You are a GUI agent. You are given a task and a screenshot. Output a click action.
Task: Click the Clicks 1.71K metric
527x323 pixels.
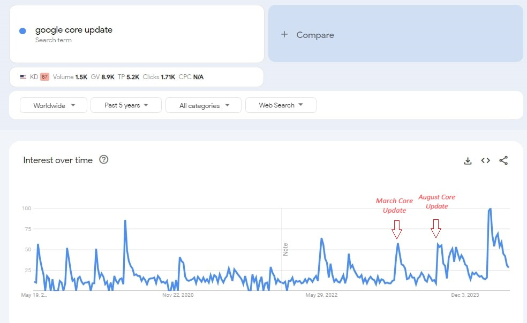tap(159, 77)
